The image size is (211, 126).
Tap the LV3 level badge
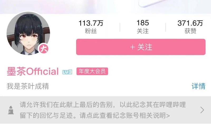pos(67,72)
